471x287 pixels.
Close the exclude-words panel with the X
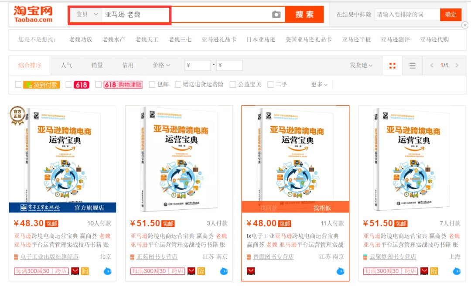point(465,25)
